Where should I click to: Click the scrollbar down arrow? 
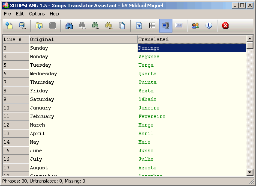pos(250,172)
